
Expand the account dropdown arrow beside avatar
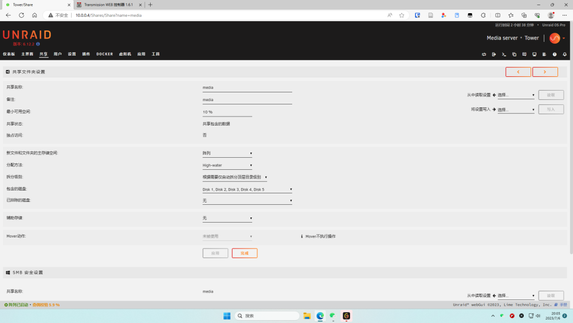(x=564, y=38)
